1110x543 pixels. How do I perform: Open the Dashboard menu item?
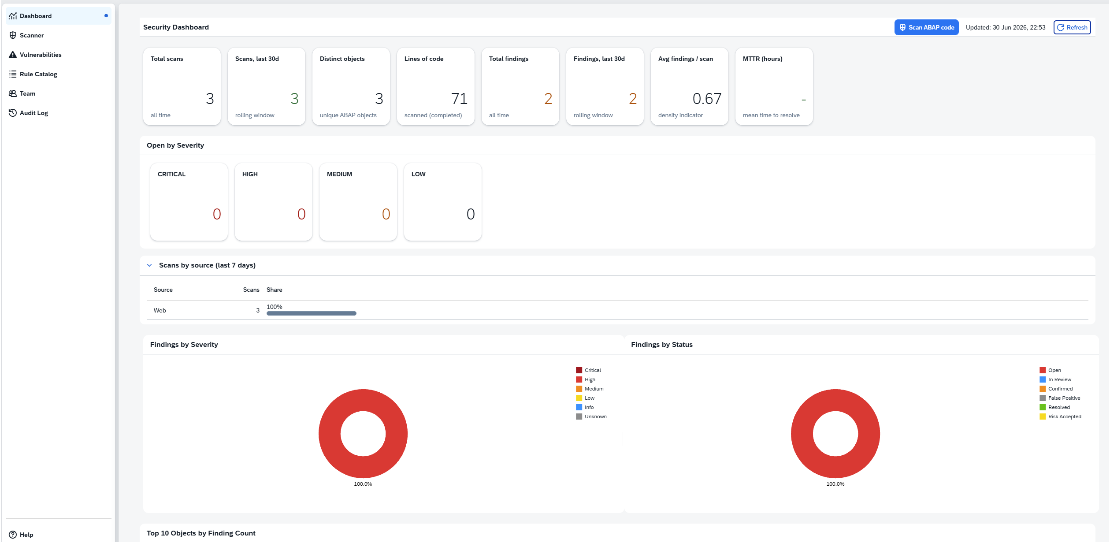click(59, 16)
